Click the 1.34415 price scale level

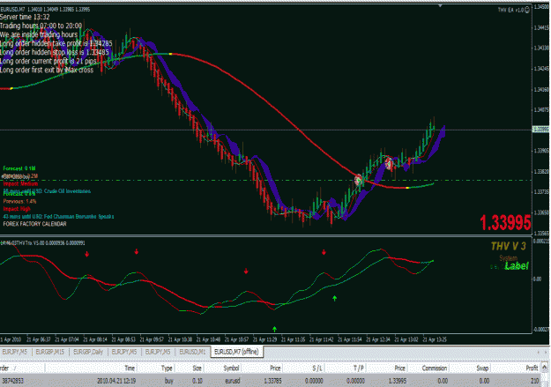coord(541,27)
